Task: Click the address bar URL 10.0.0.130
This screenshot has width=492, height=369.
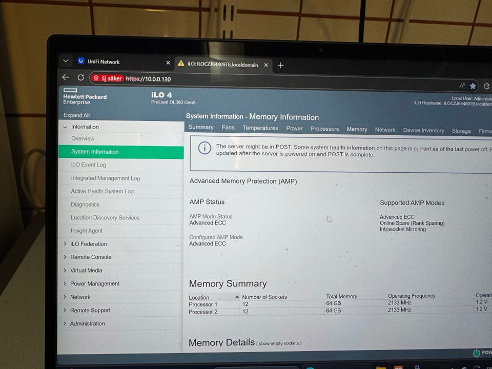Action: coord(148,79)
